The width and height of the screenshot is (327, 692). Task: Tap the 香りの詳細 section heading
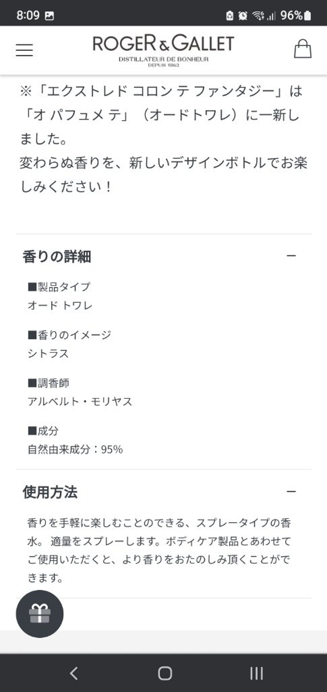[57, 257]
